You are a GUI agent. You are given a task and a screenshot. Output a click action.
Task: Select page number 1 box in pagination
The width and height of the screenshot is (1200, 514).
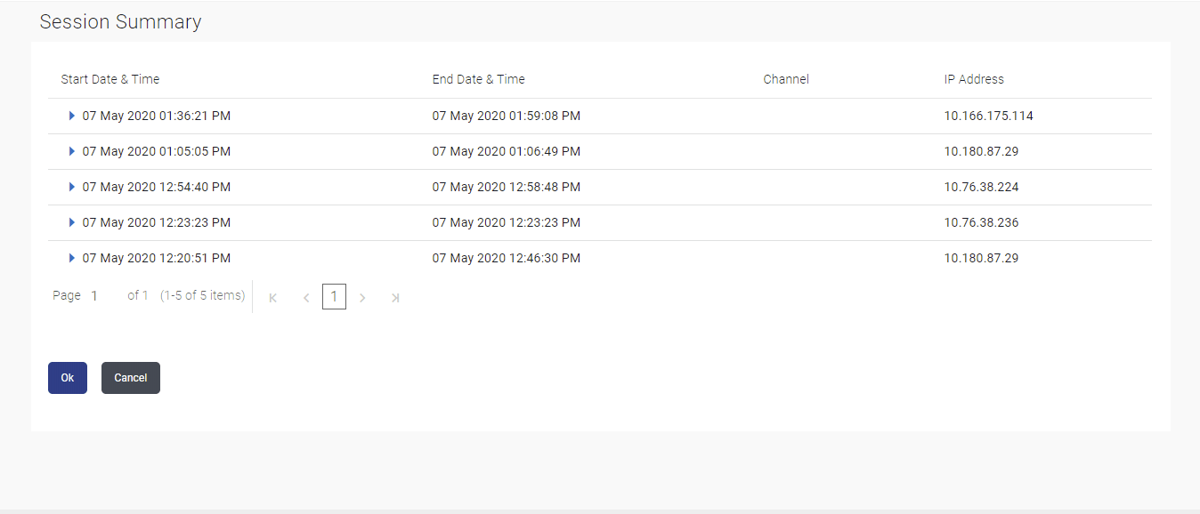334,297
